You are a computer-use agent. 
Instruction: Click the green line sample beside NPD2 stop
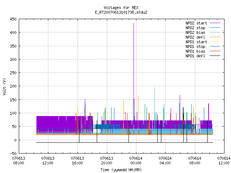pyautogui.click(x=215, y=27)
